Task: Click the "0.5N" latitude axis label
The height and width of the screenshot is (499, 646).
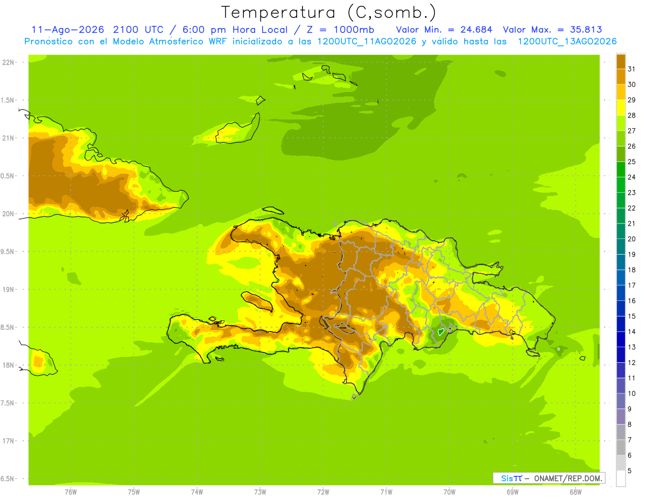Action: pos(8,176)
